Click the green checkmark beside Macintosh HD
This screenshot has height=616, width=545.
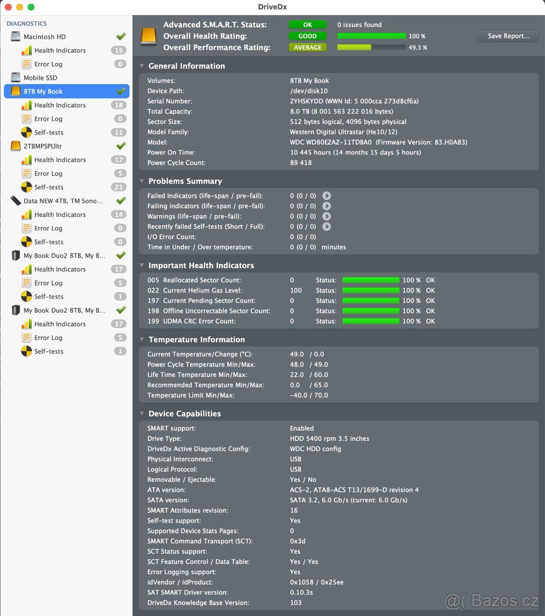point(121,36)
